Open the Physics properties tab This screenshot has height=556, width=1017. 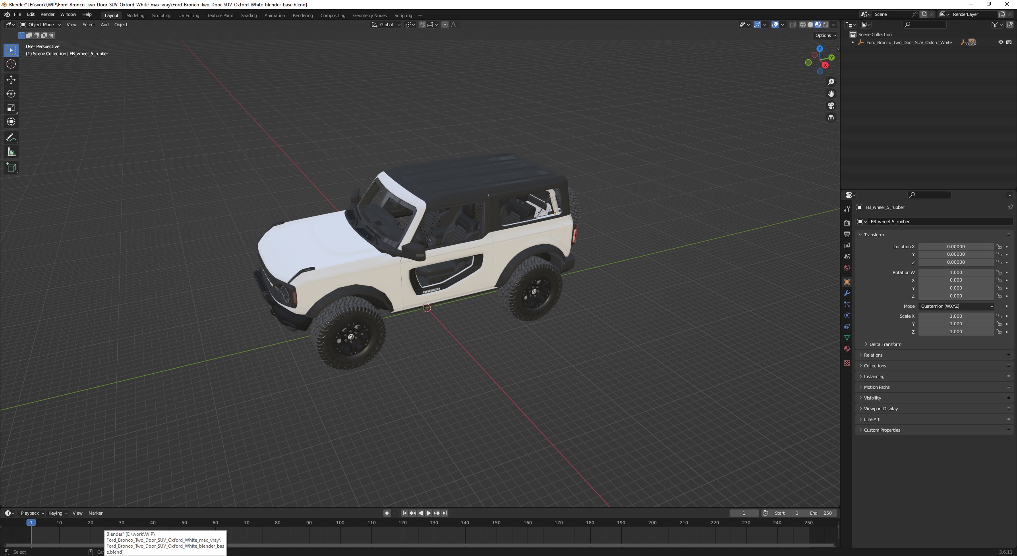tap(847, 315)
